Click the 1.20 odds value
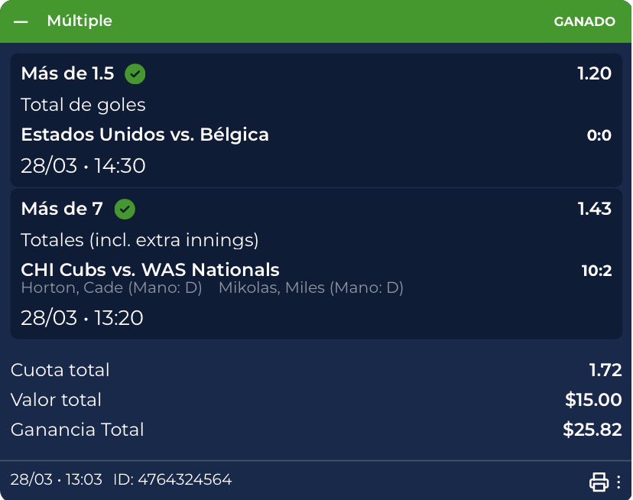 pyautogui.click(x=594, y=74)
